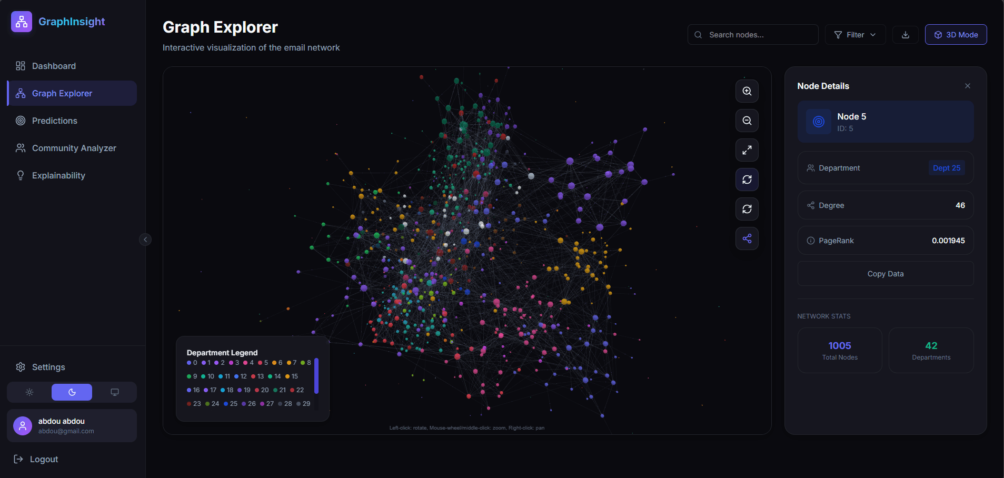Screen dimensions: 1004x478
Task: Click department 14 color dot in legend
Action: pos(270,376)
